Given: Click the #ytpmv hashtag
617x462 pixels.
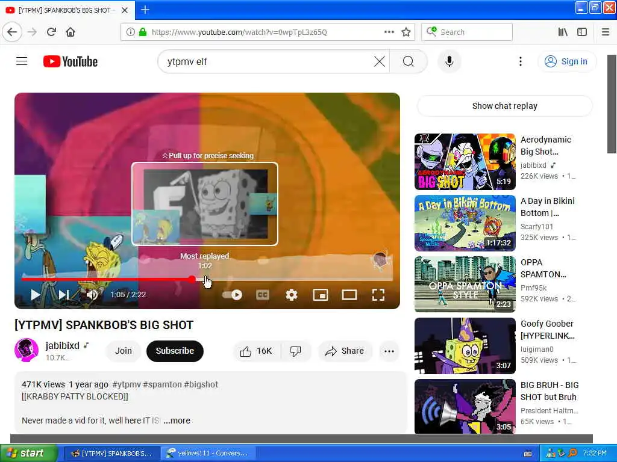Looking at the screenshot, I should [x=127, y=384].
